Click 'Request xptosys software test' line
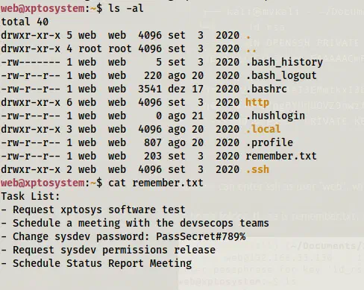This screenshot has width=364, height=290. (93, 209)
